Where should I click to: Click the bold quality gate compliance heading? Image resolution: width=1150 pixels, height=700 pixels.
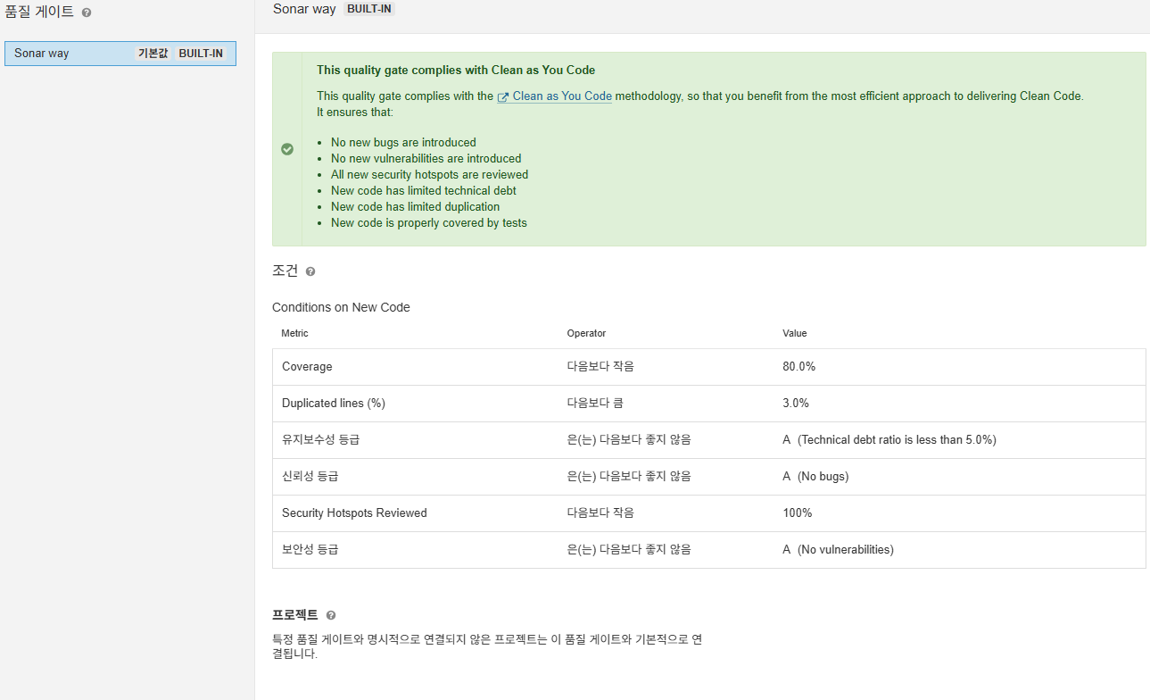456,70
